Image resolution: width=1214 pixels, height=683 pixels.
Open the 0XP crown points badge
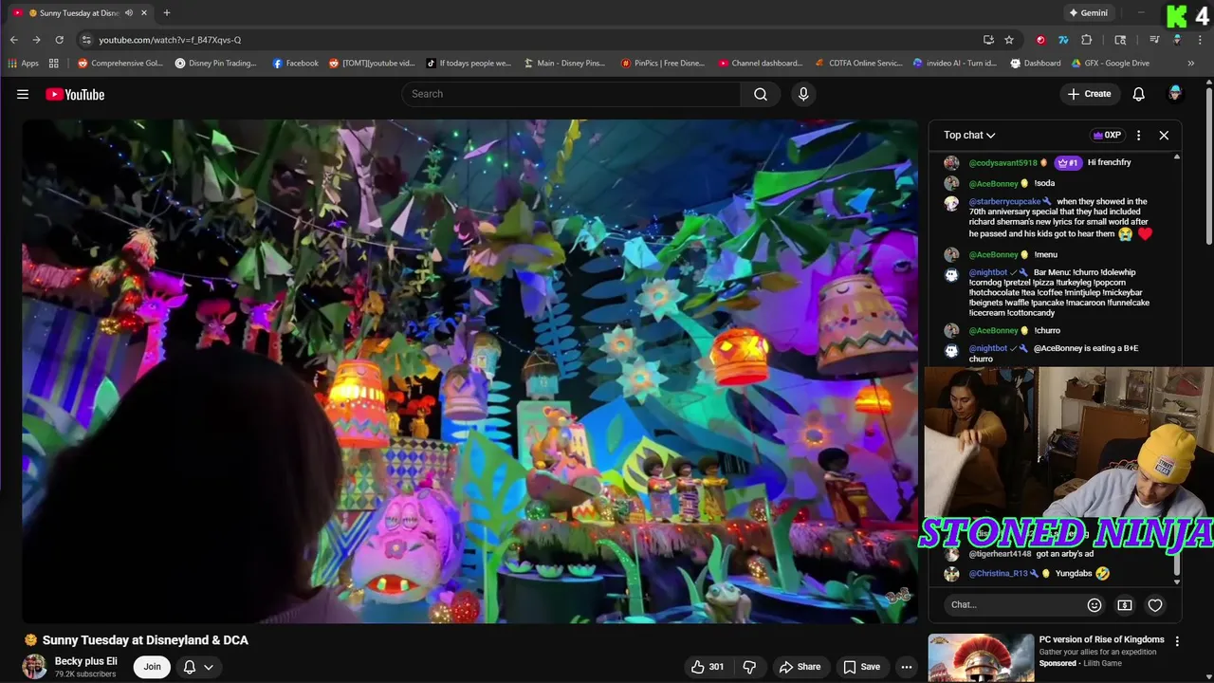(x=1107, y=135)
